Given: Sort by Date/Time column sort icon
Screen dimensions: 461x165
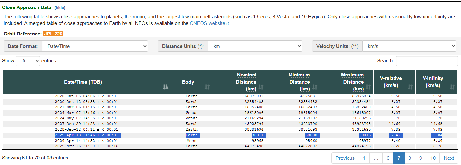Looking at the screenshot, I should point(165,87).
